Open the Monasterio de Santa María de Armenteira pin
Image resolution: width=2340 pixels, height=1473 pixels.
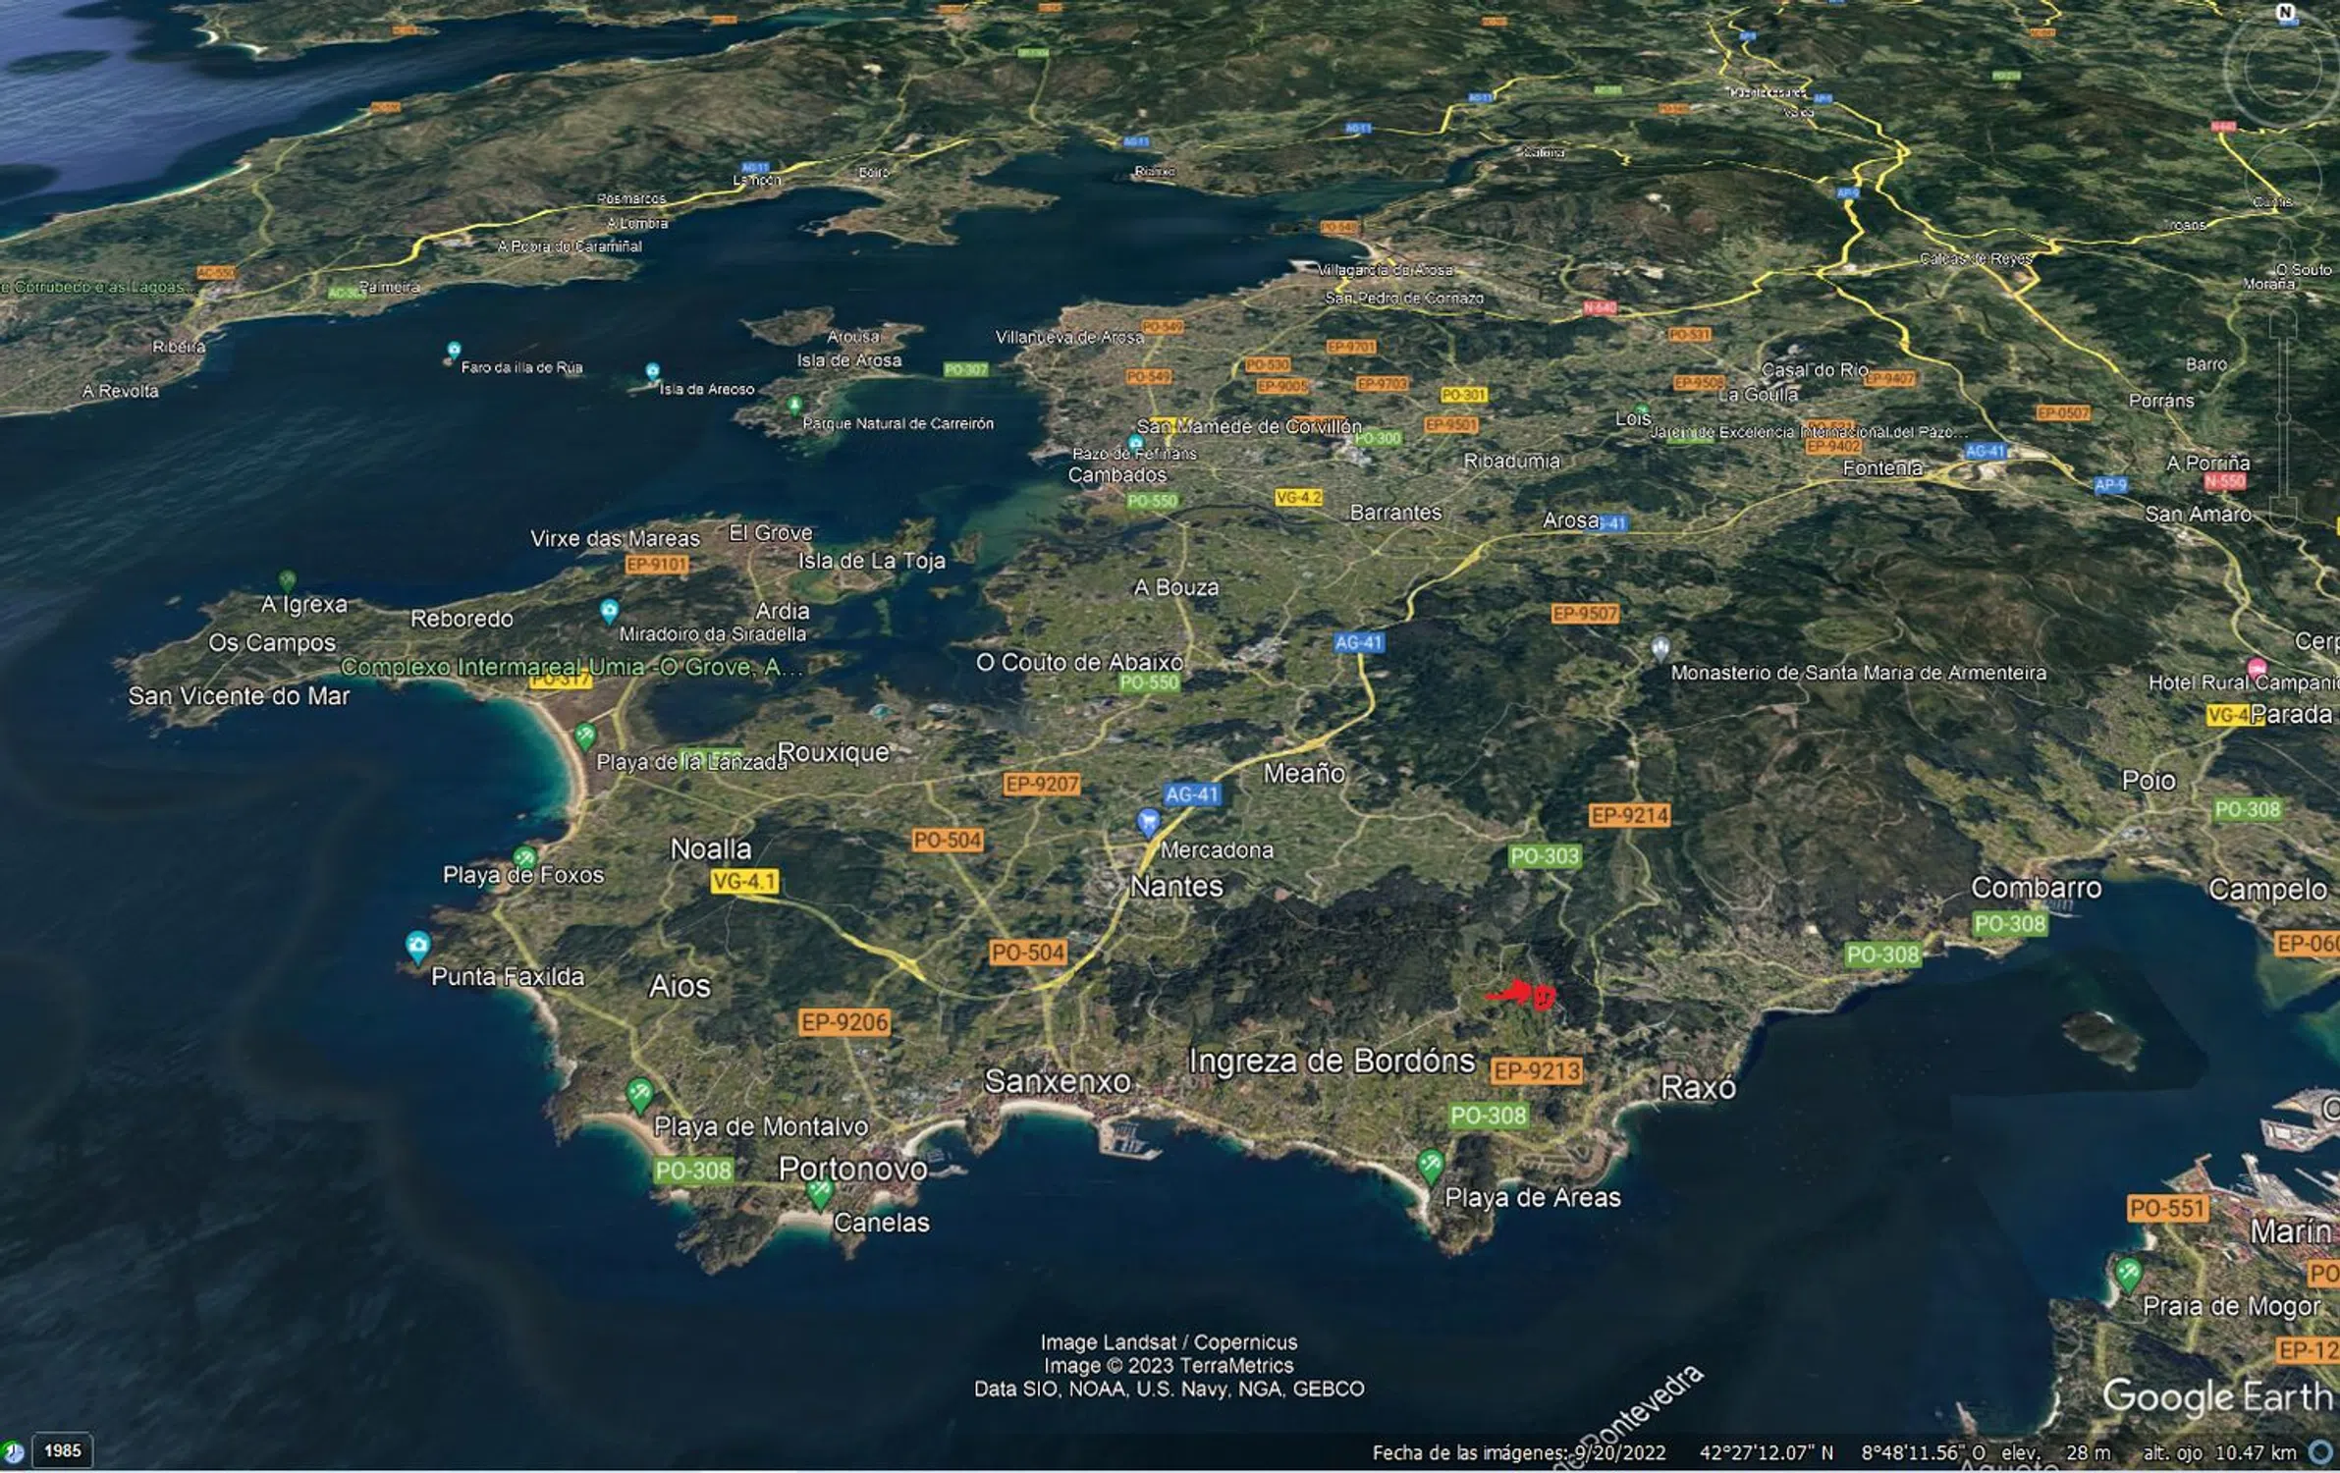click(1660, 647)
